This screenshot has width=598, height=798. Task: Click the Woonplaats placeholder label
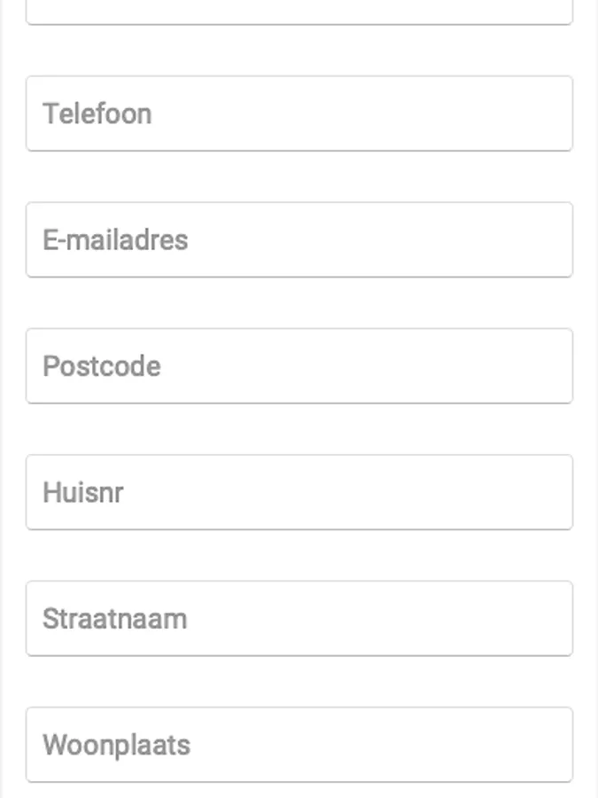click(116, 745)
